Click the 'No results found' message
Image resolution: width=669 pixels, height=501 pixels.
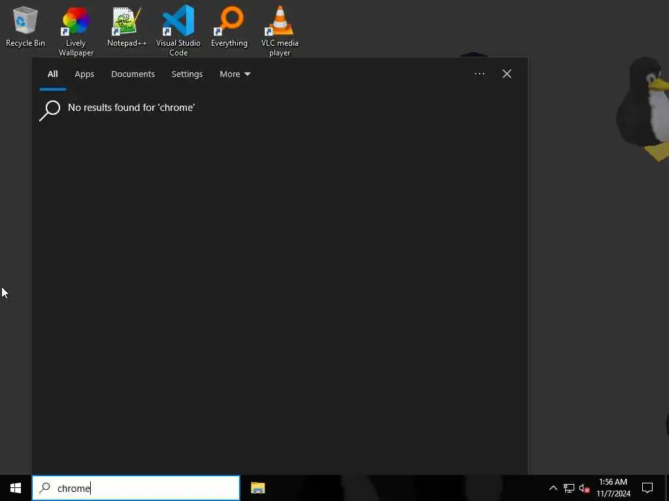pyautogui.click(x=131, y=108)
